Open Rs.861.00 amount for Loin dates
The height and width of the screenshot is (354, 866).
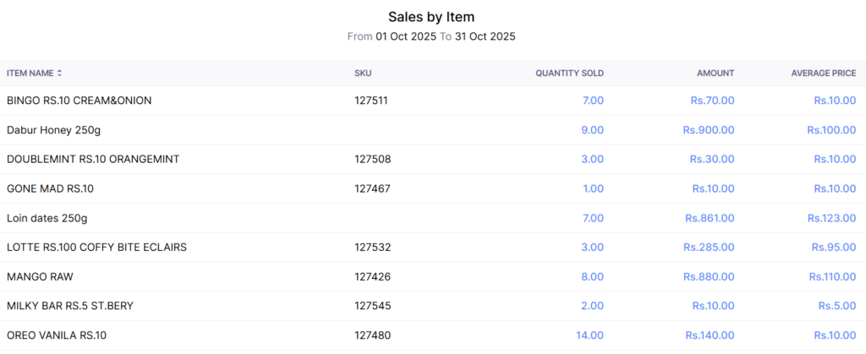[x=709, y=218]
